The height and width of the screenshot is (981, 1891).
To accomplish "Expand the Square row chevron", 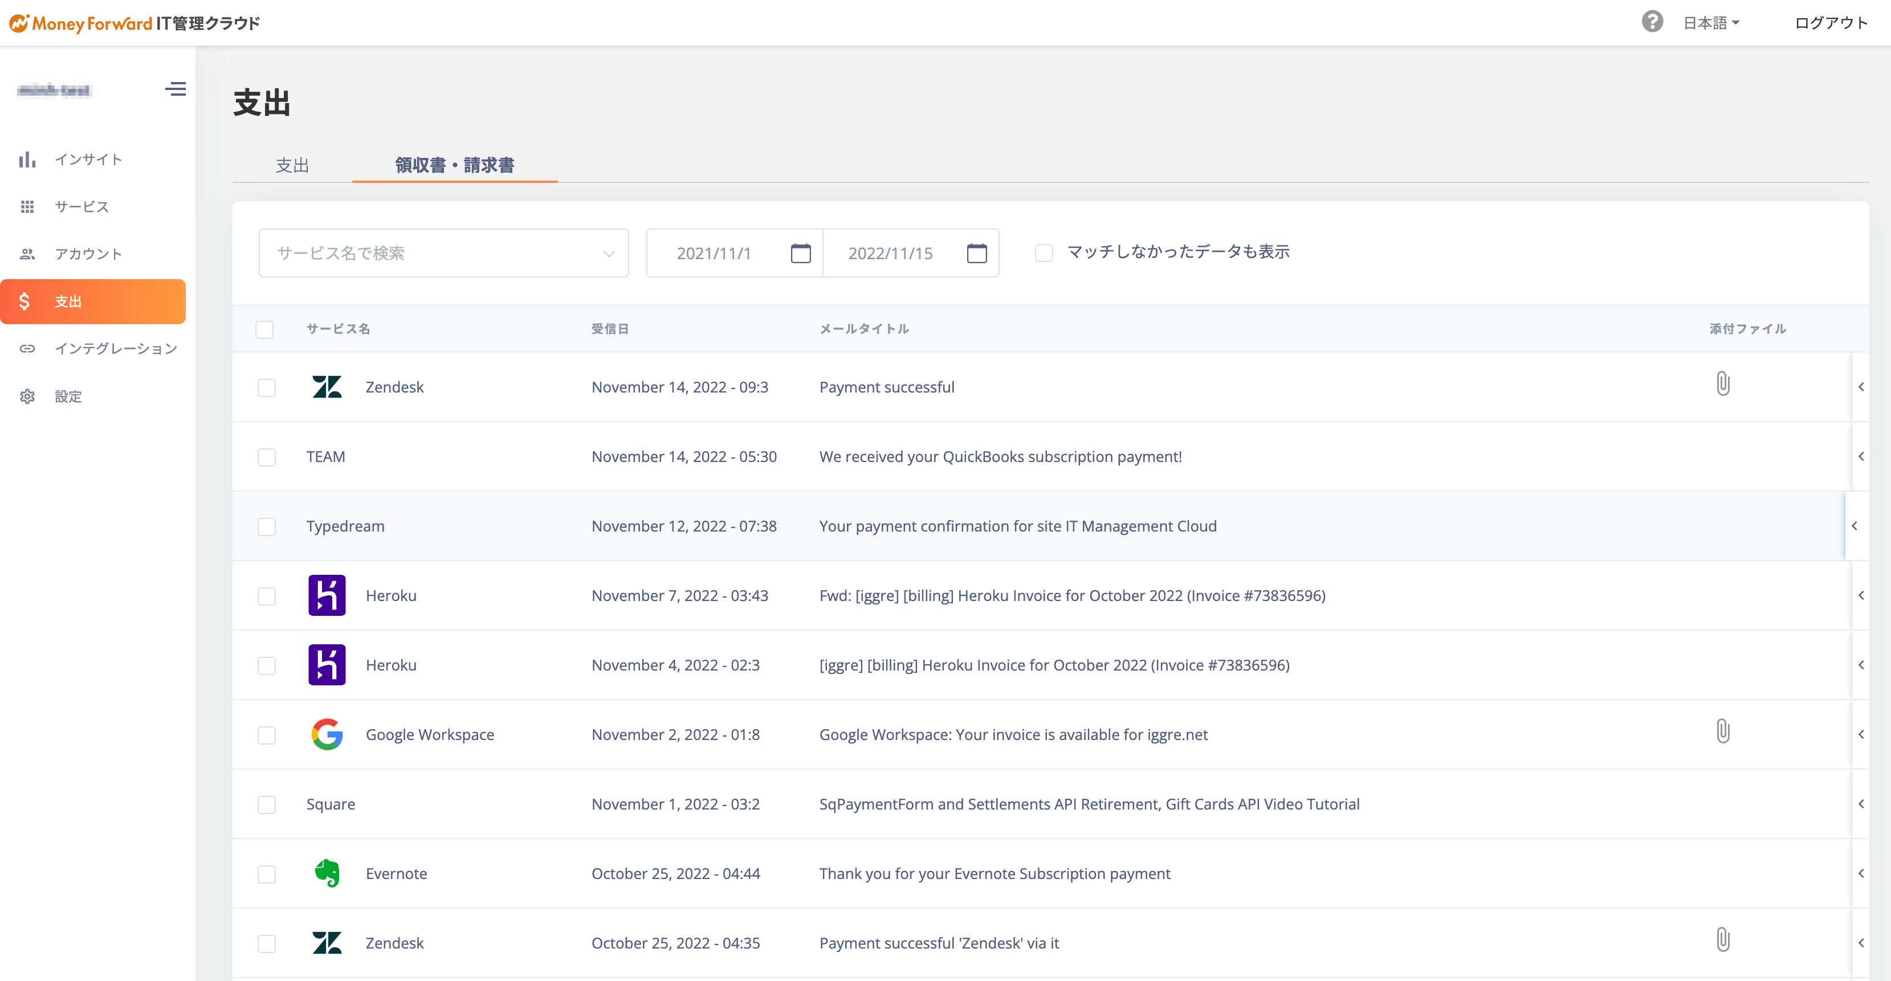I will coord(1861,804).
